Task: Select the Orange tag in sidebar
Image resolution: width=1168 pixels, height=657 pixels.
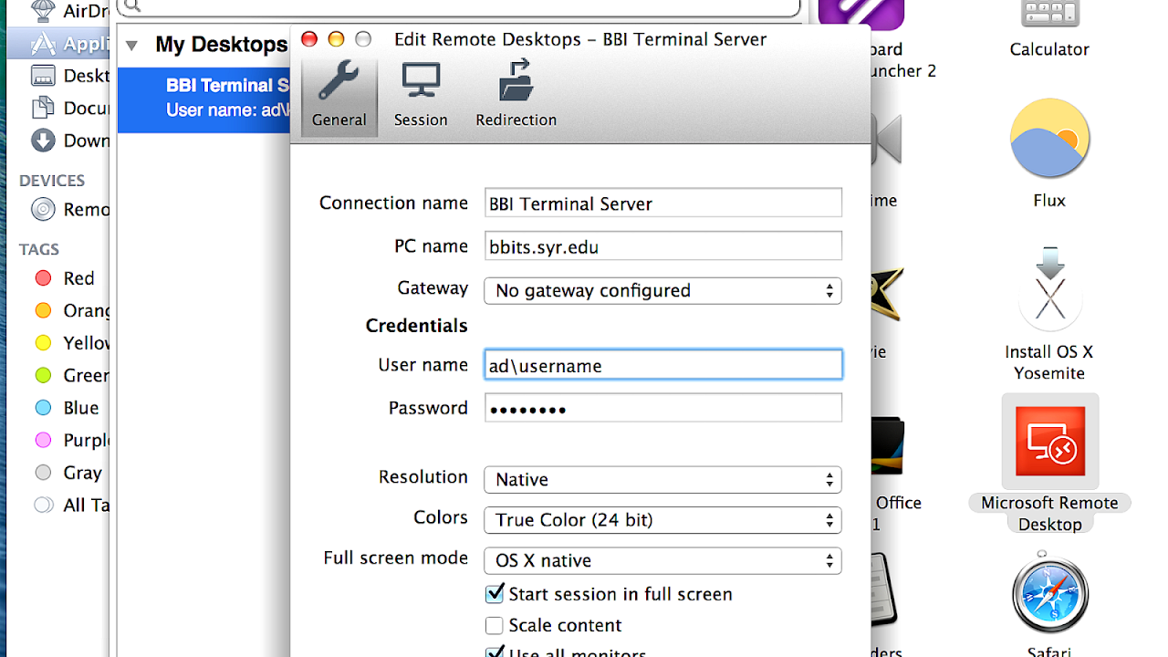Action: click(x=71, y=310)
